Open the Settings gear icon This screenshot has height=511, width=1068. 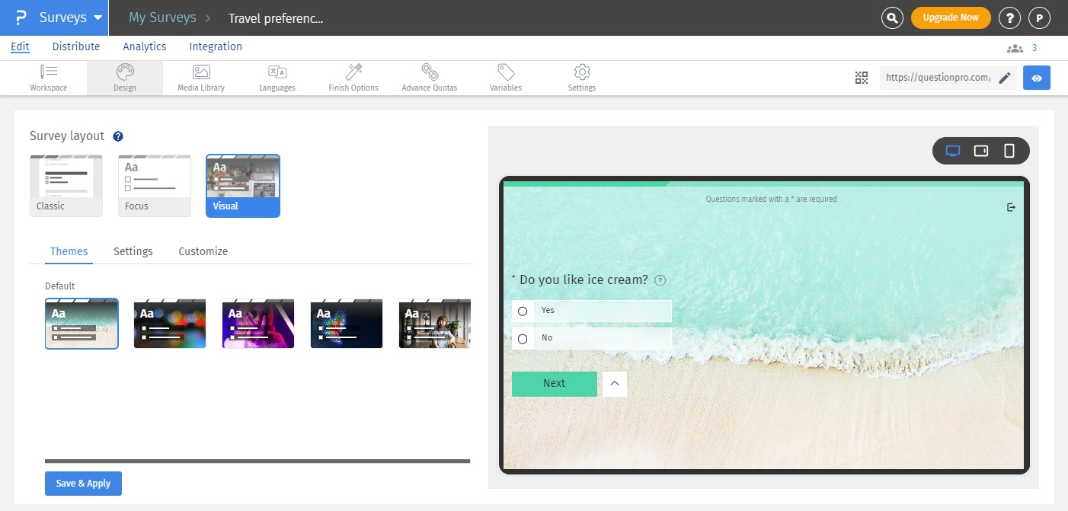pos(582,78)
